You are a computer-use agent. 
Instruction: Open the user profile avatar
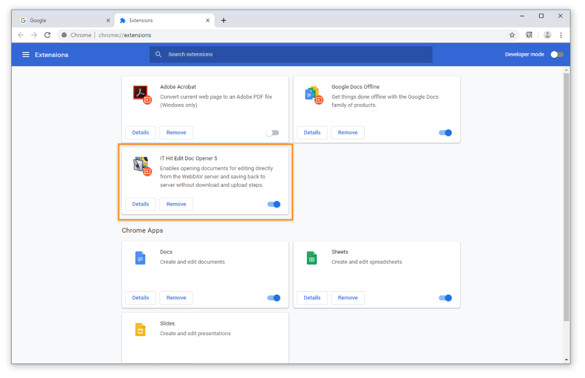548,35
